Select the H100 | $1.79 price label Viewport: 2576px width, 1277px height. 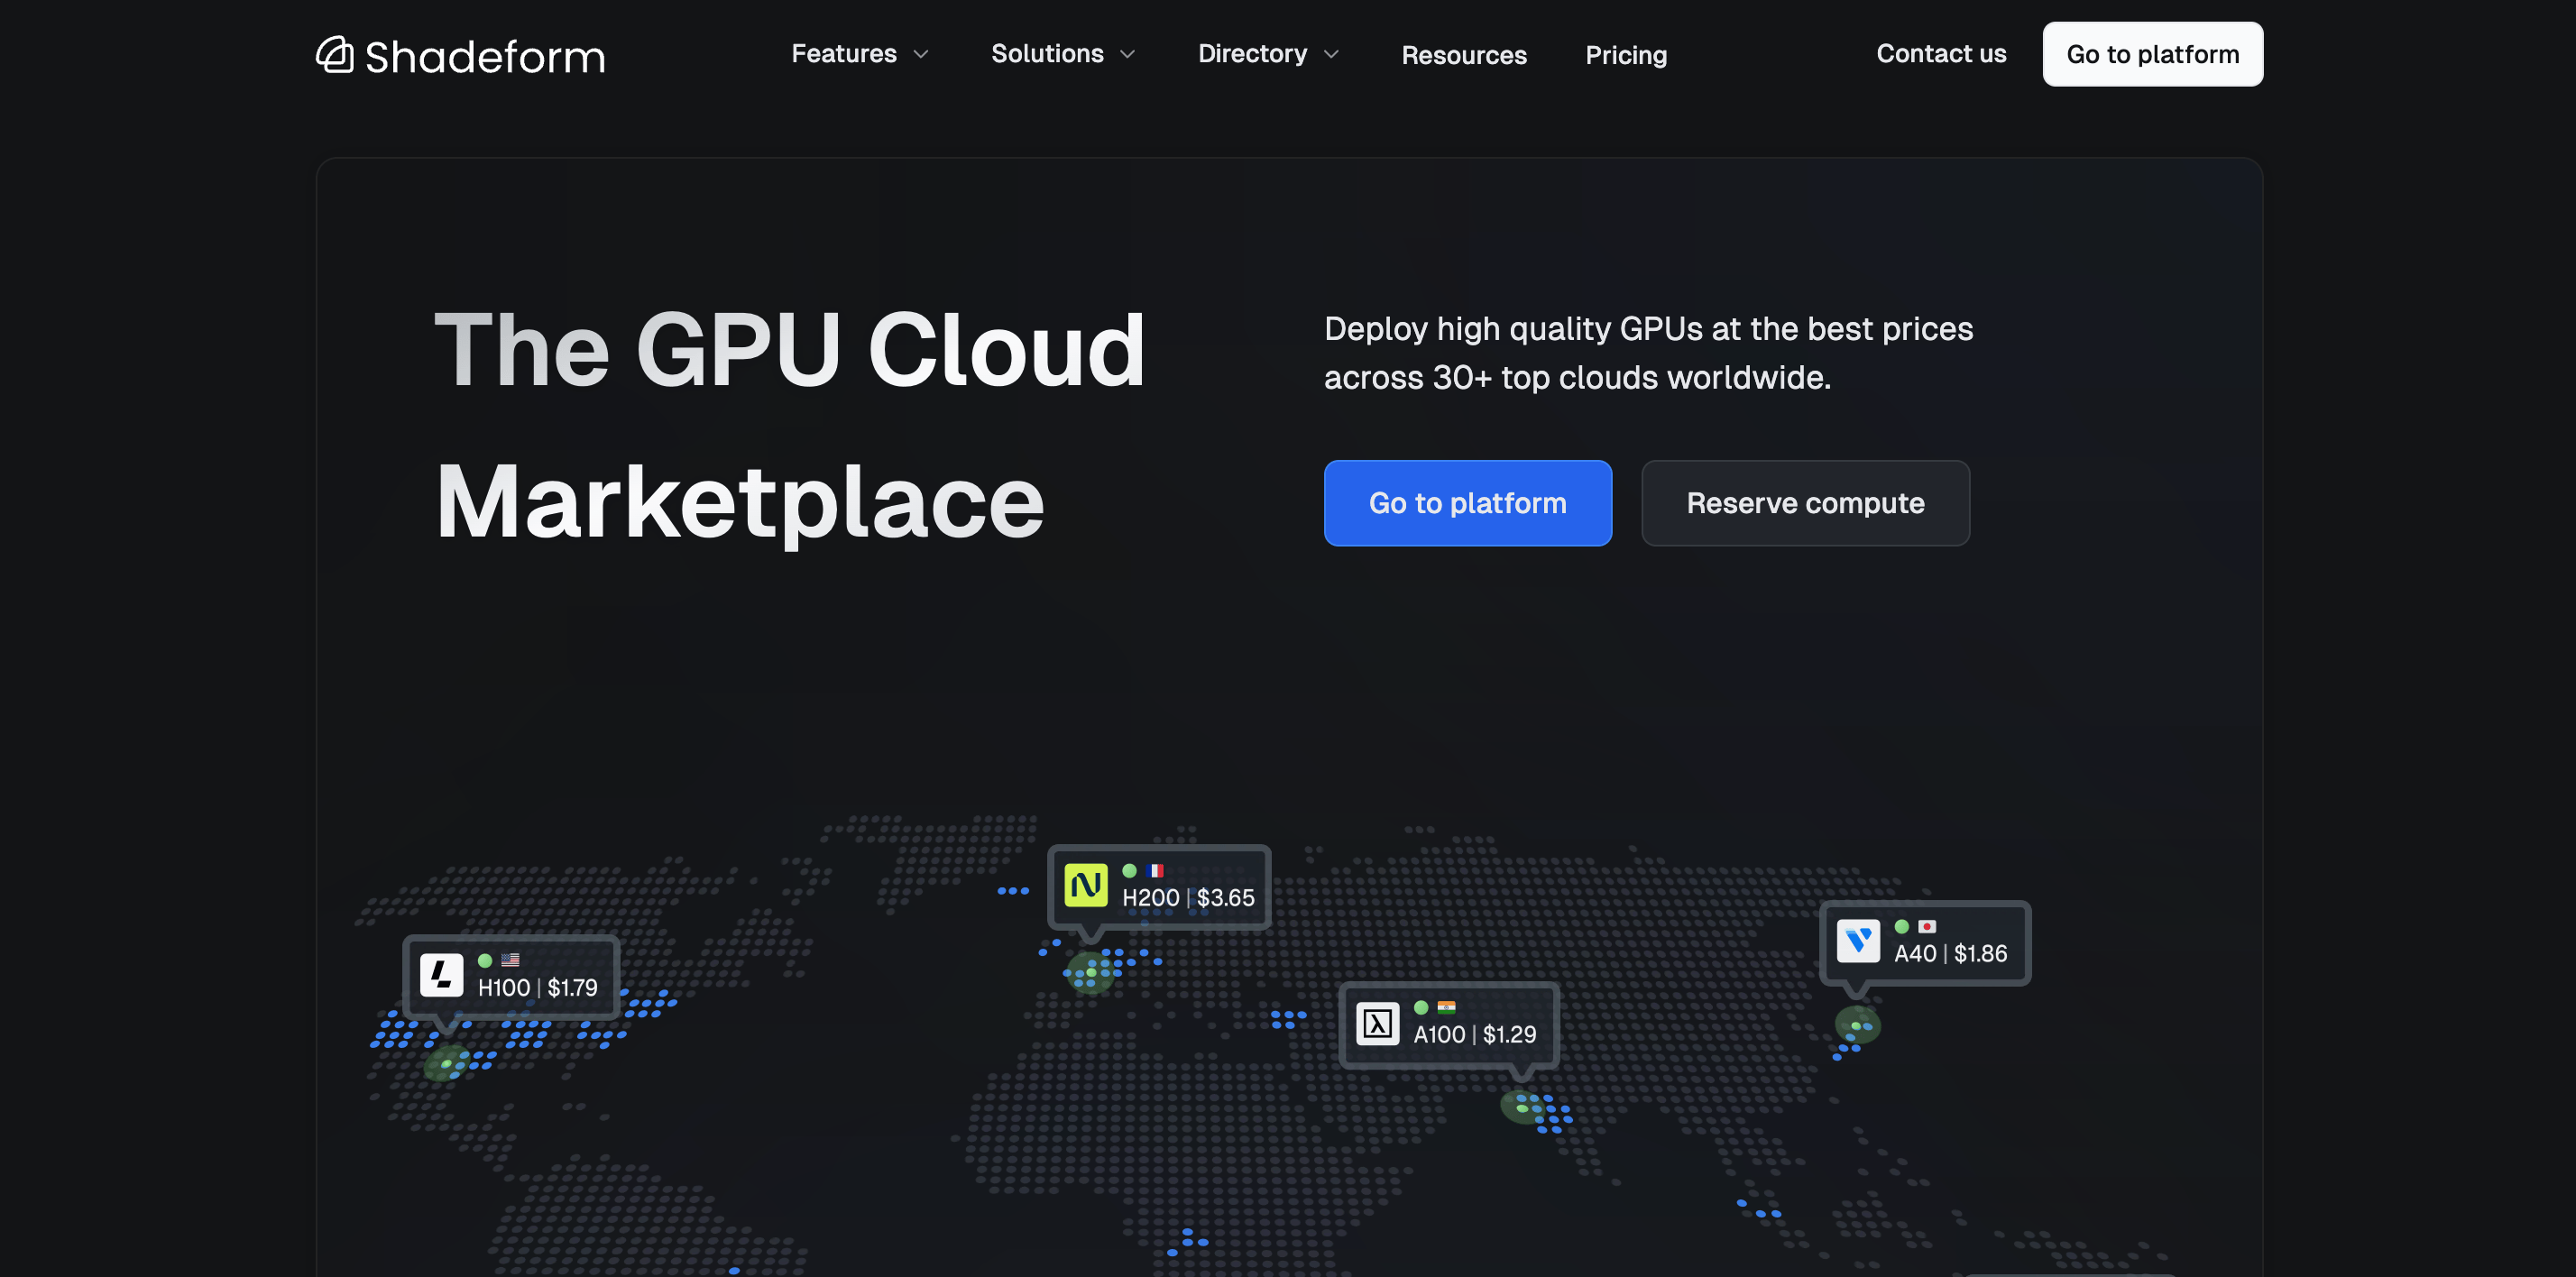pyautogui.click(x=538, y=988)
